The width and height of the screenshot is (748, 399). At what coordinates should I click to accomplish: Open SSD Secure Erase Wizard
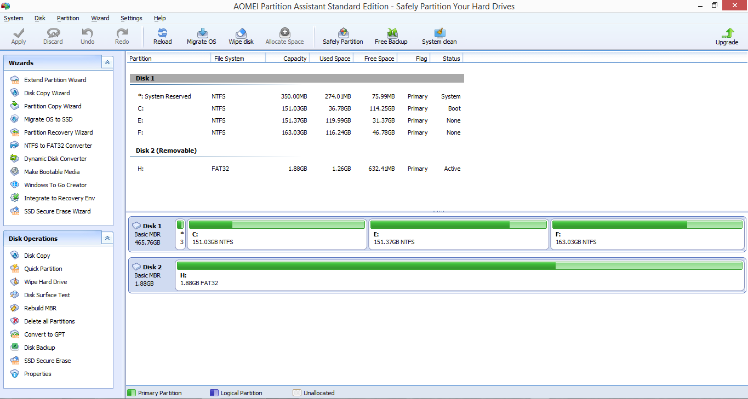50,211
